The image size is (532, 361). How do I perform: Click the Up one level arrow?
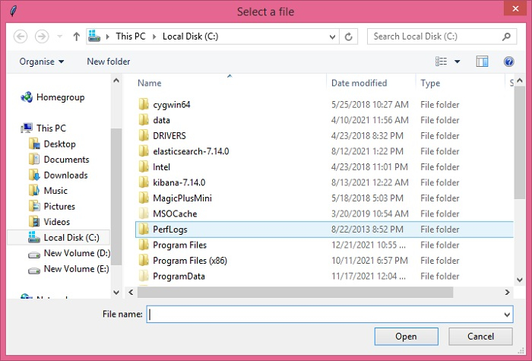[76, 36]
